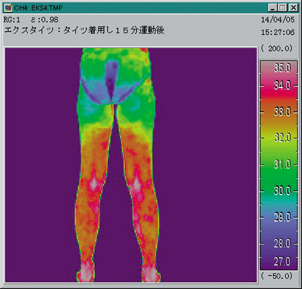Pick the 27.0 purple scale level
The width and height of the screenshot is (302, 289).
point(282,262)
